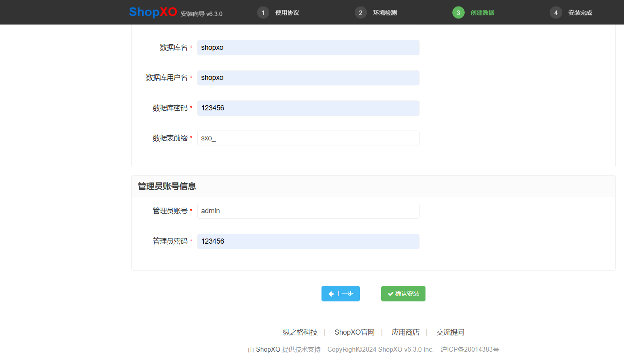
Task: Click the 管理员账号信息 section heading
Action: 167,186
